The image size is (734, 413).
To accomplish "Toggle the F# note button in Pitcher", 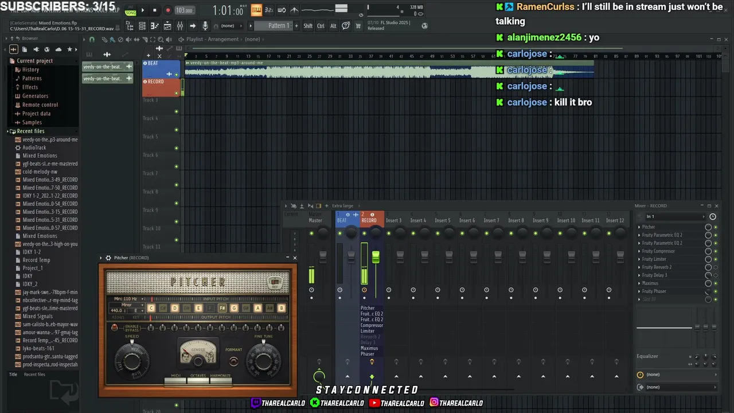I will pos(222,308).
